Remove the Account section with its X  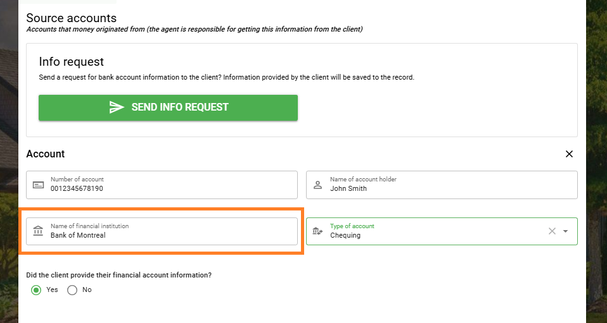point(569,154)
